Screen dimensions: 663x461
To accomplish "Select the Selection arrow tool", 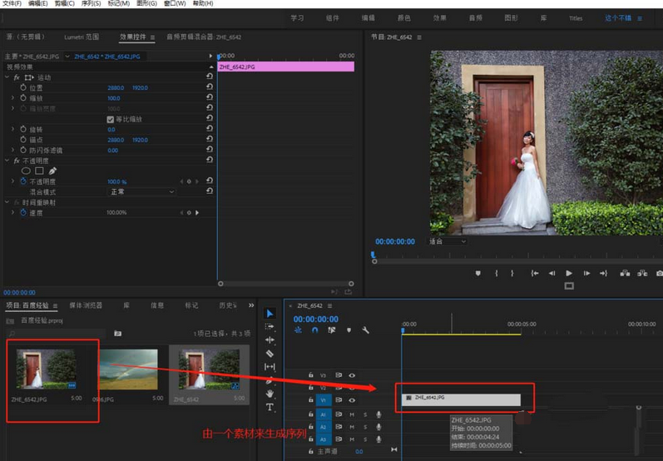I will tap(270, 314).
